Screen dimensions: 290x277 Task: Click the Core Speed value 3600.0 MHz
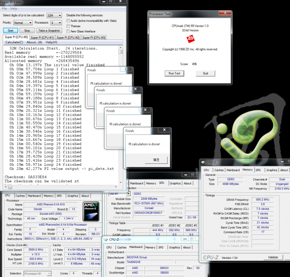coord(36,250)
